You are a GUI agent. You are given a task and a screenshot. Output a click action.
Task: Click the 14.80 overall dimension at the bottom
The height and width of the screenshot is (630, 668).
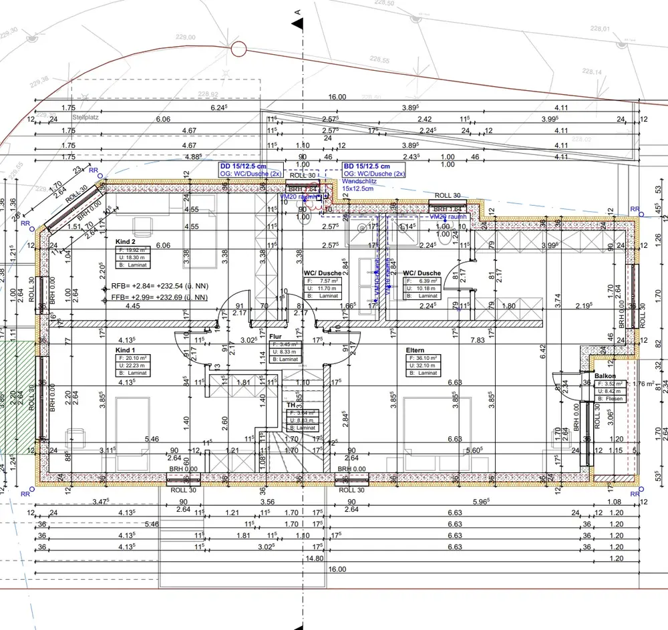[x=314, y=559]
